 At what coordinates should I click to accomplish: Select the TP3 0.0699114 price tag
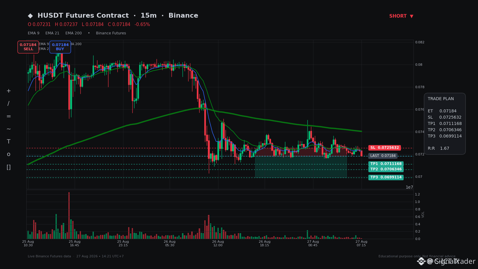386,178
